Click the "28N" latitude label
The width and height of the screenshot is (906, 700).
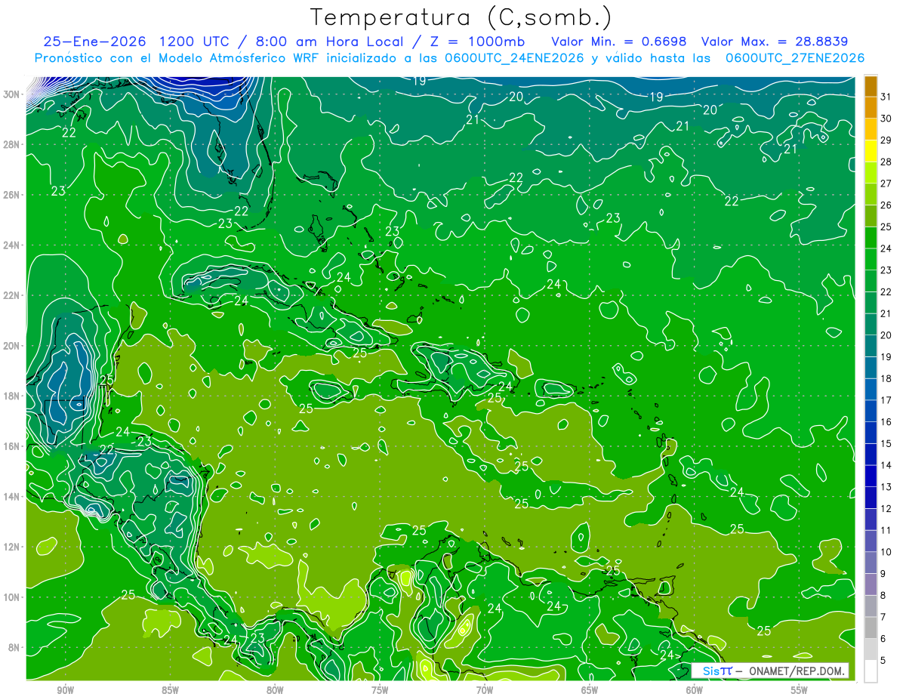[13, 144]
